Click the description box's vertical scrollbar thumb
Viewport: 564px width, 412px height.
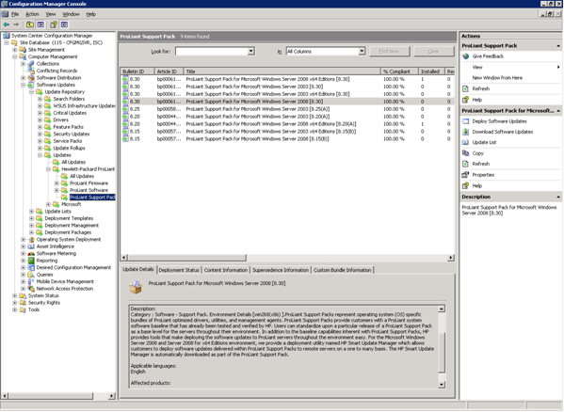[x=442, y=353]
